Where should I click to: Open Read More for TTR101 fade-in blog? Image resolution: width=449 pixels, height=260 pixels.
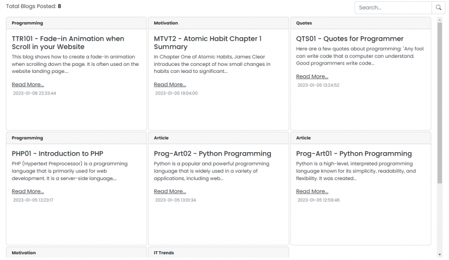(27, 85)
